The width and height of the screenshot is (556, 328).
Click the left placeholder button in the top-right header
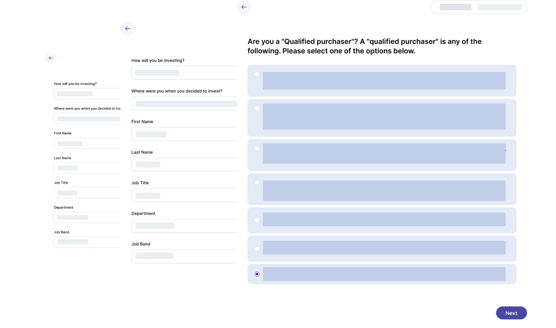[x=456, y=7]
